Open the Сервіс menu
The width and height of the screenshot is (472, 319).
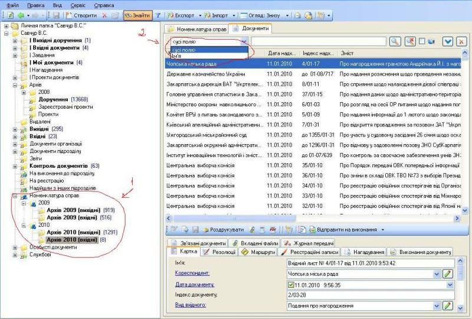78,5
